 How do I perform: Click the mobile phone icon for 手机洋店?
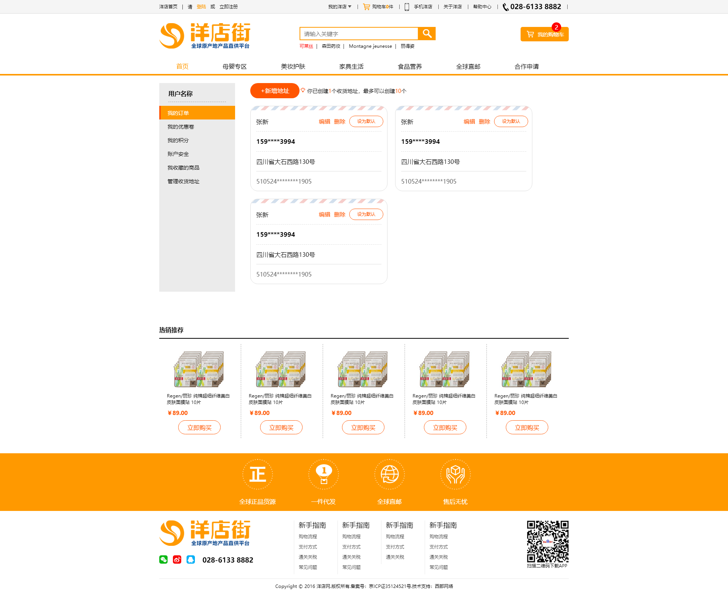click(407, 7)
